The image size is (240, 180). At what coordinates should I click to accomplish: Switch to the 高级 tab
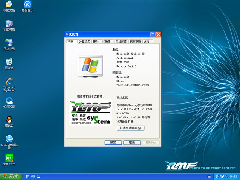(x=108, y=42)
